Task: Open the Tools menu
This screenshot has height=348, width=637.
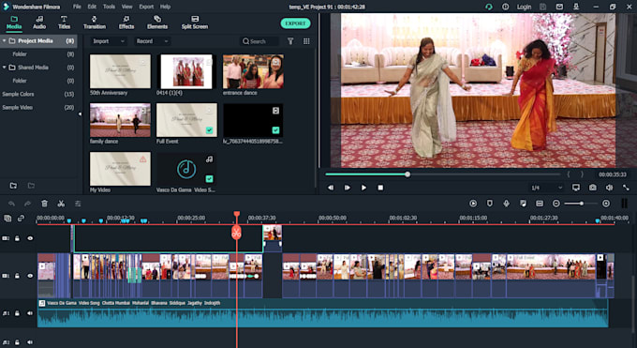Action: click(x=109, y=7)
